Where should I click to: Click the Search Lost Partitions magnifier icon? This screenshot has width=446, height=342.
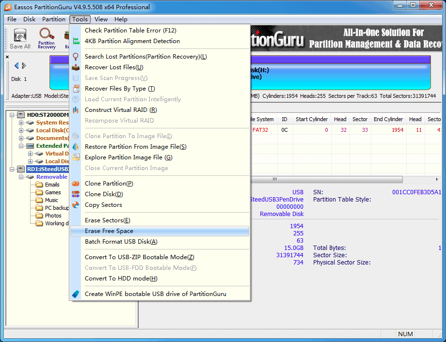[76, 56]
